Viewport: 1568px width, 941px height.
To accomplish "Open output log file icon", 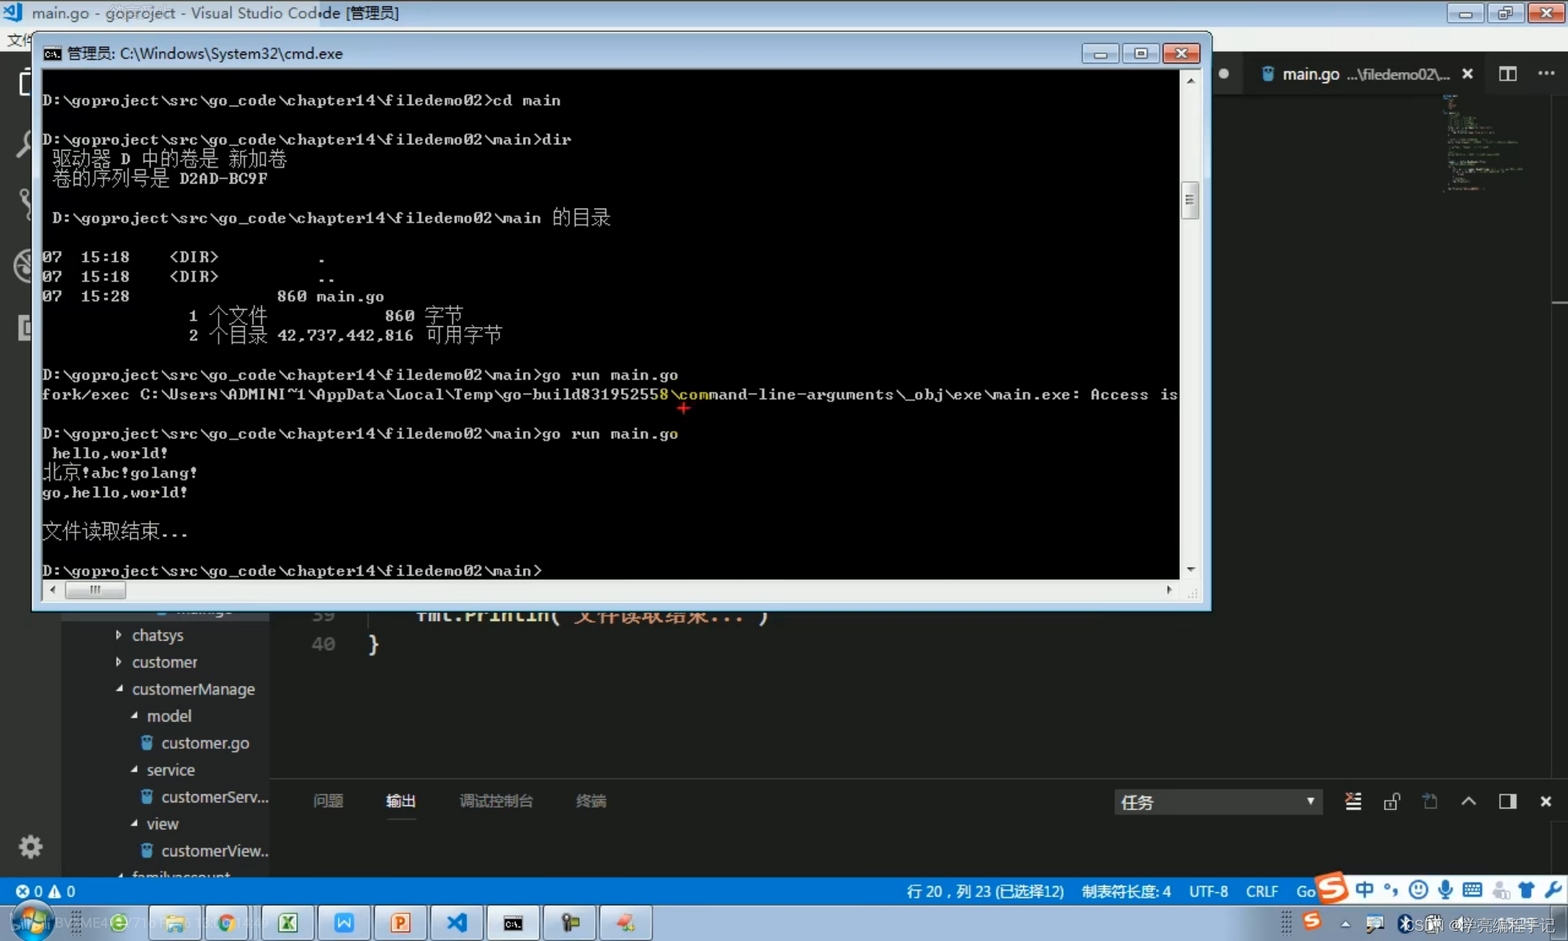I will (1430, 801).
